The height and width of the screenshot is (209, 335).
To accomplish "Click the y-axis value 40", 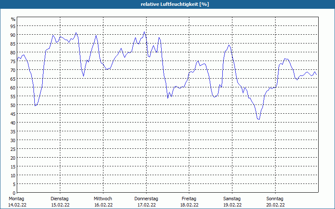I will tap(13, 123).
